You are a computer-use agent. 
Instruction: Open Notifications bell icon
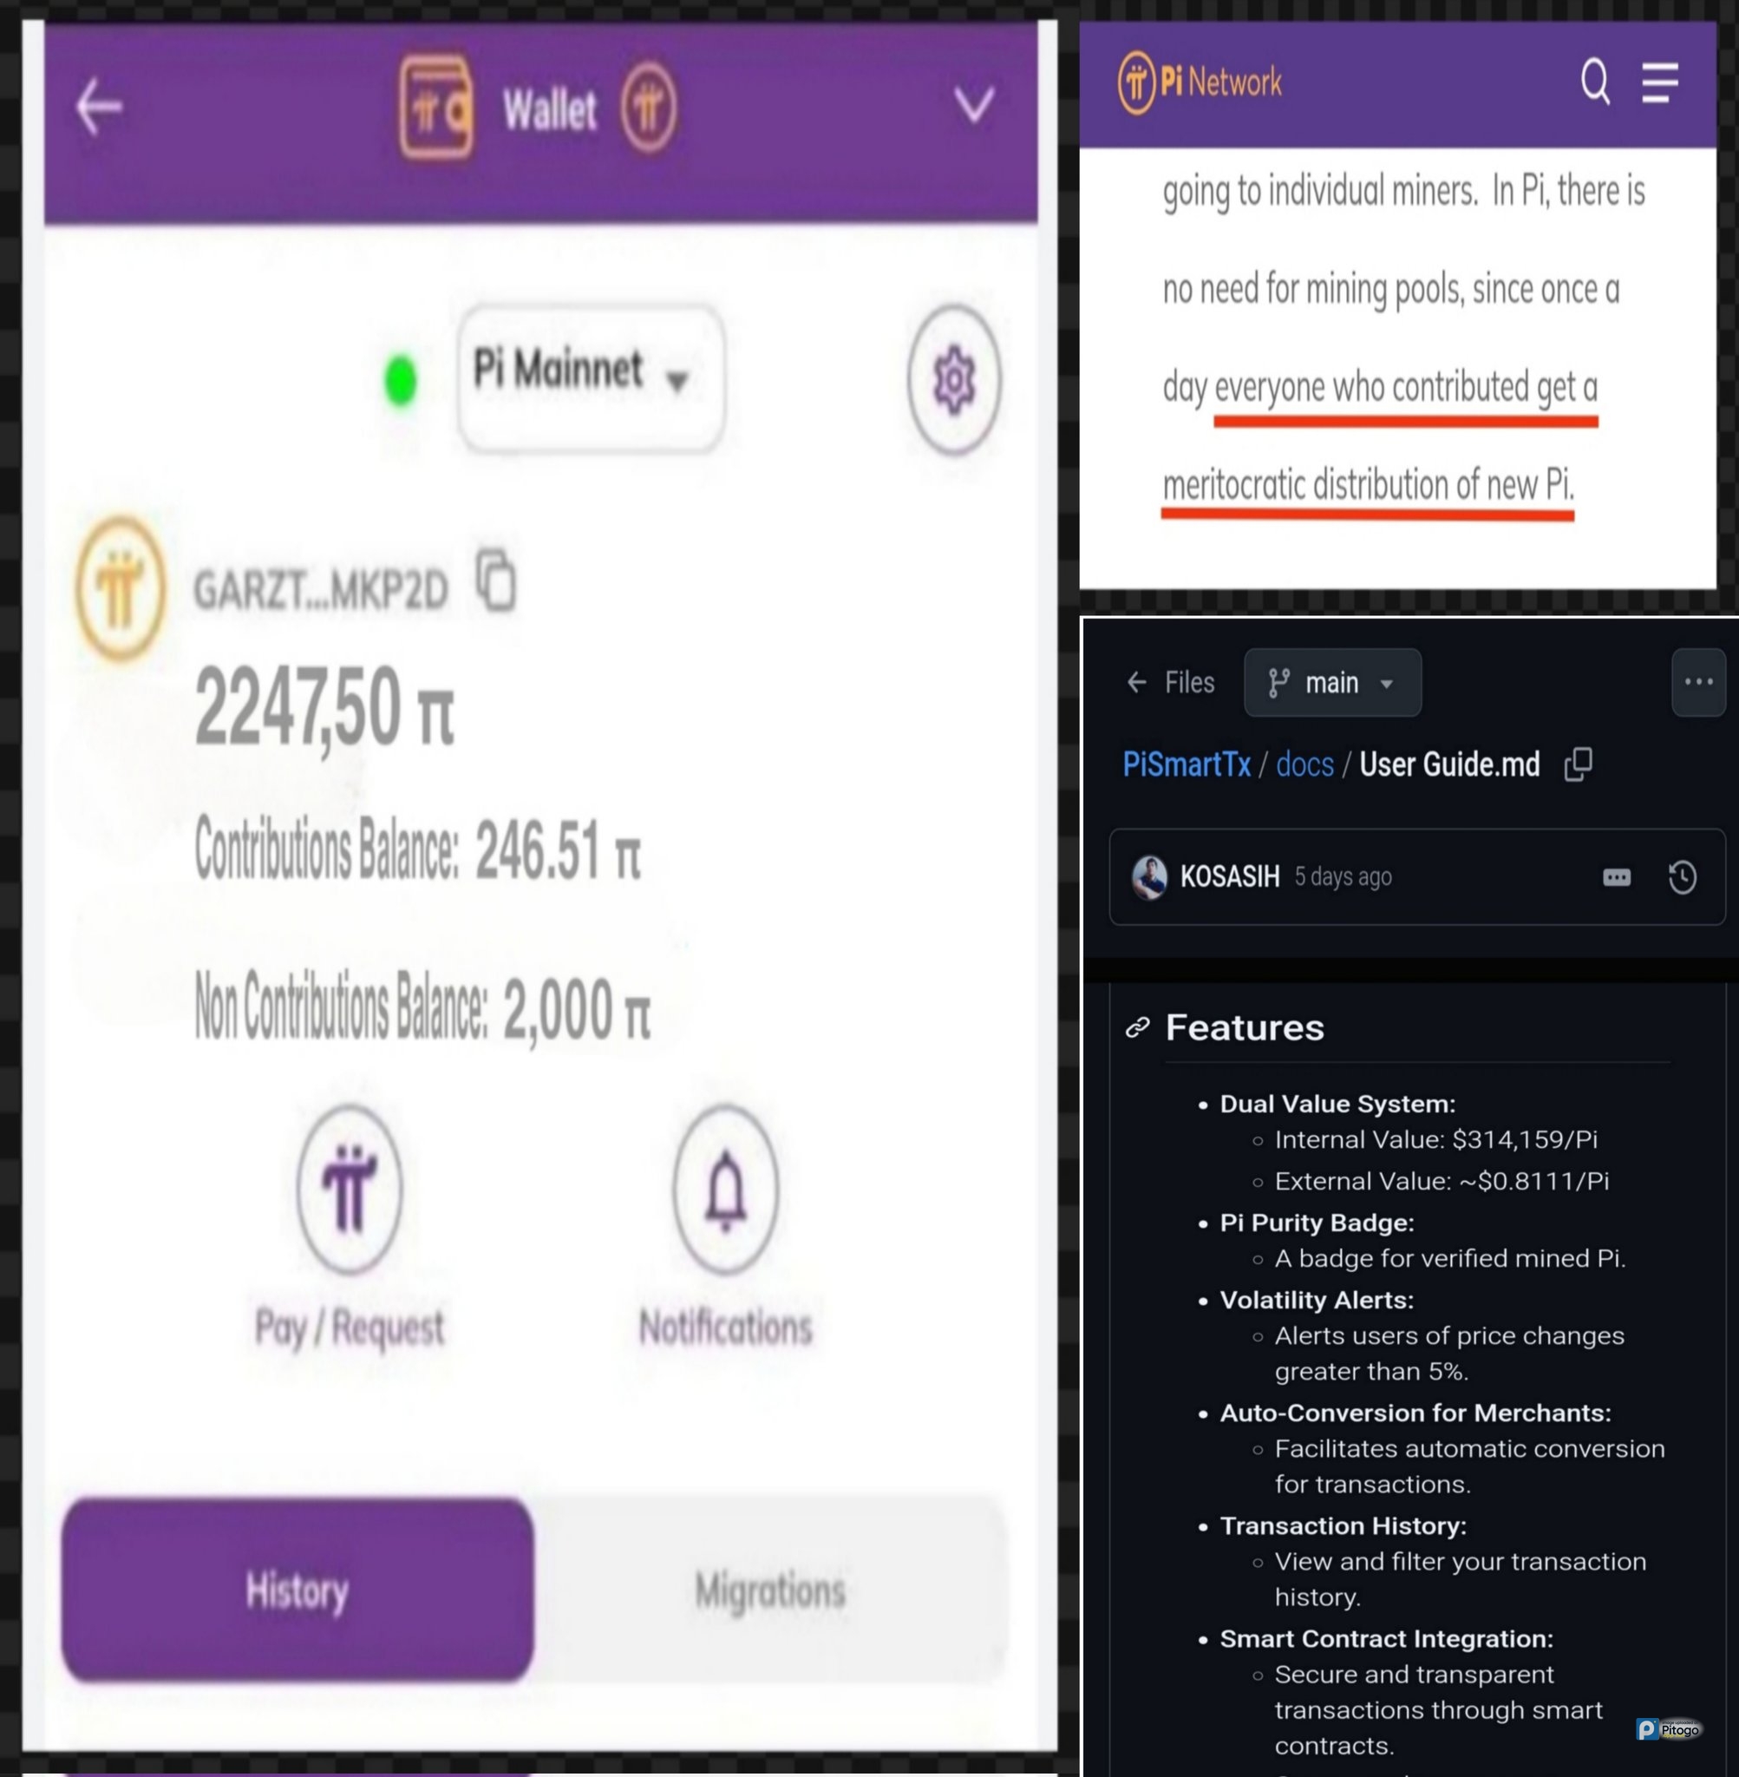(x=726, y=1189)
